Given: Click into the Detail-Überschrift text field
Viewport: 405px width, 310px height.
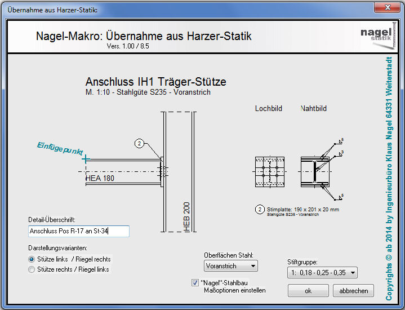Looking at the screenshot, I should [79, 231].
